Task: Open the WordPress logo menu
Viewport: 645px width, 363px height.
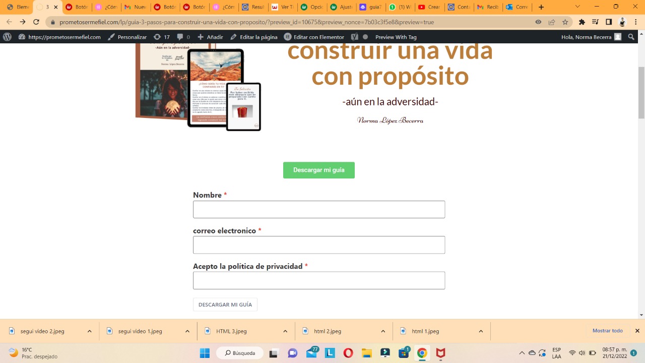Action: click(x=7, y=37)
